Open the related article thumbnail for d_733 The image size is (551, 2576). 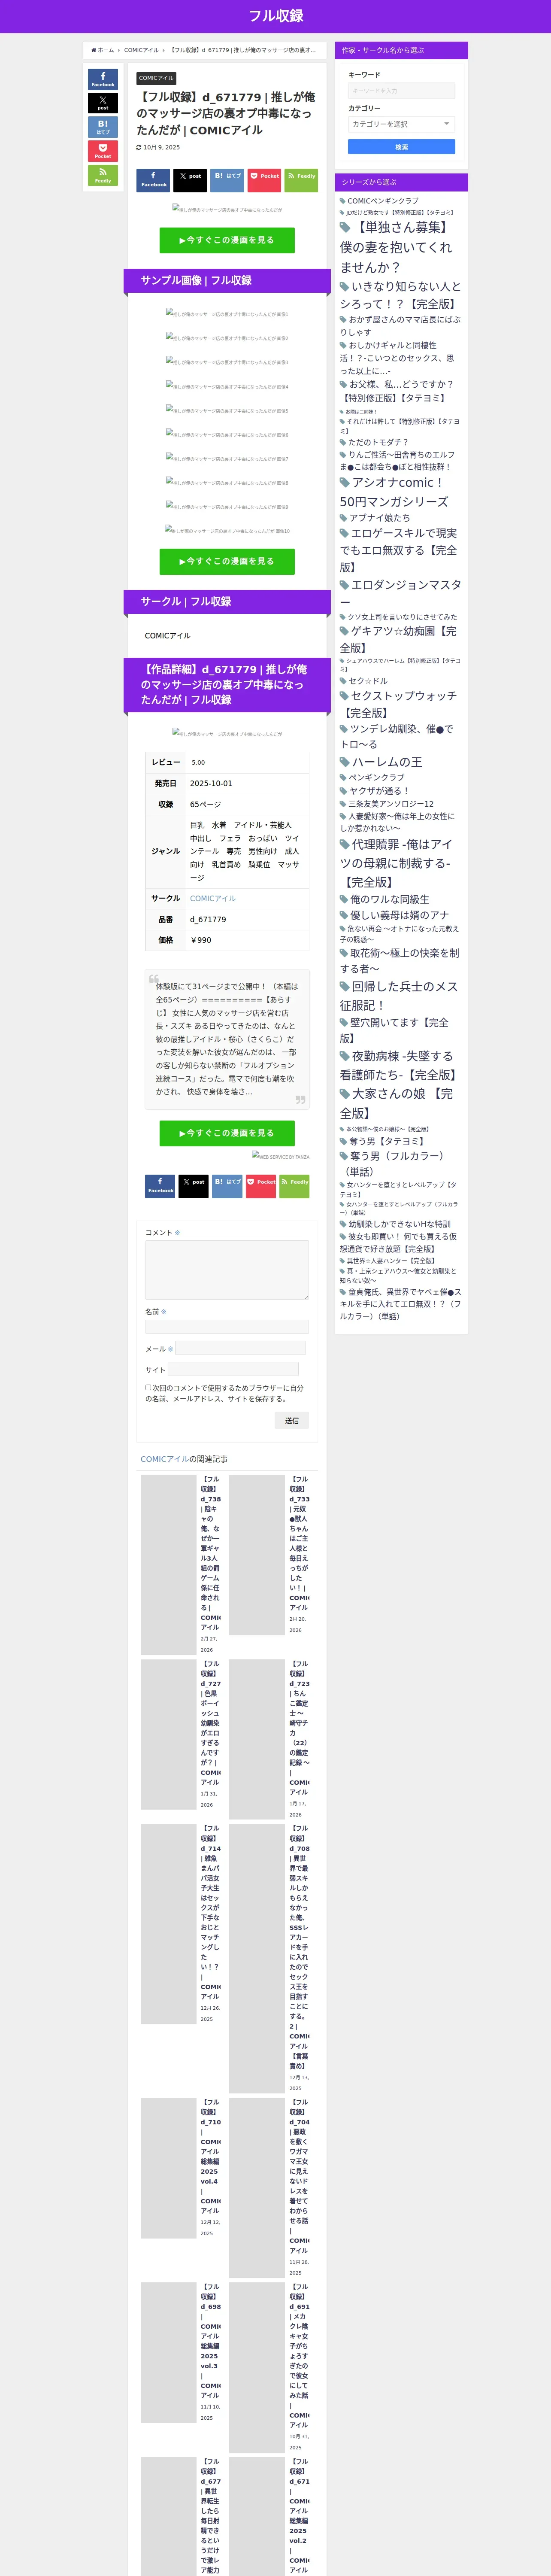click(x=257, y=1555)
